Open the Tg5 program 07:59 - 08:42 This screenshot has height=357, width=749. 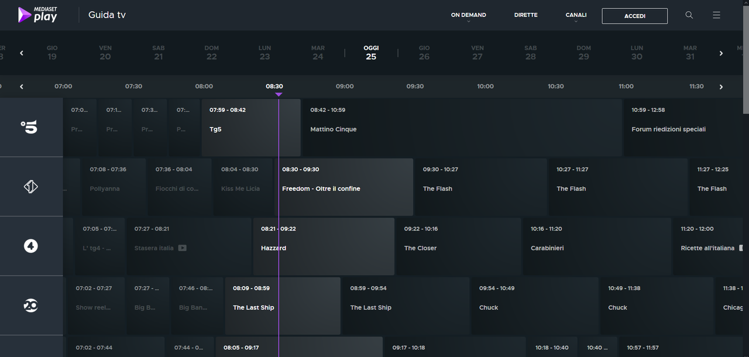251,127
